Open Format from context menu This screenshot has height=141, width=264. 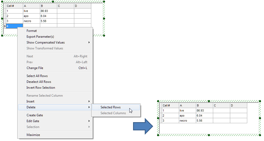tap(32, 31)
